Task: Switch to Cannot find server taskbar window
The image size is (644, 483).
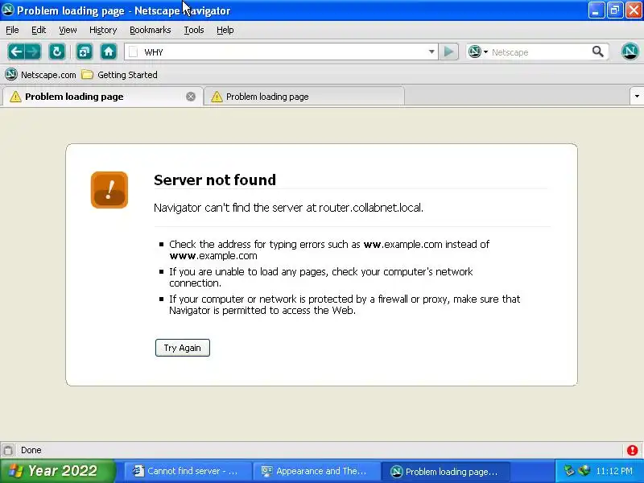Action: pyautogui.click(x=188, y=471)
